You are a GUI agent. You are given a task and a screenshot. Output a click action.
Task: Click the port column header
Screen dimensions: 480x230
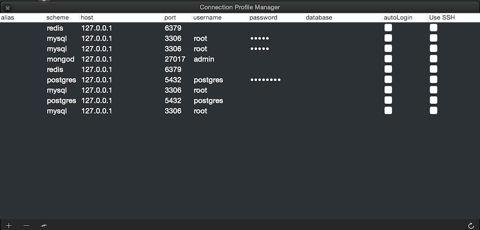(x=170, y=18)
